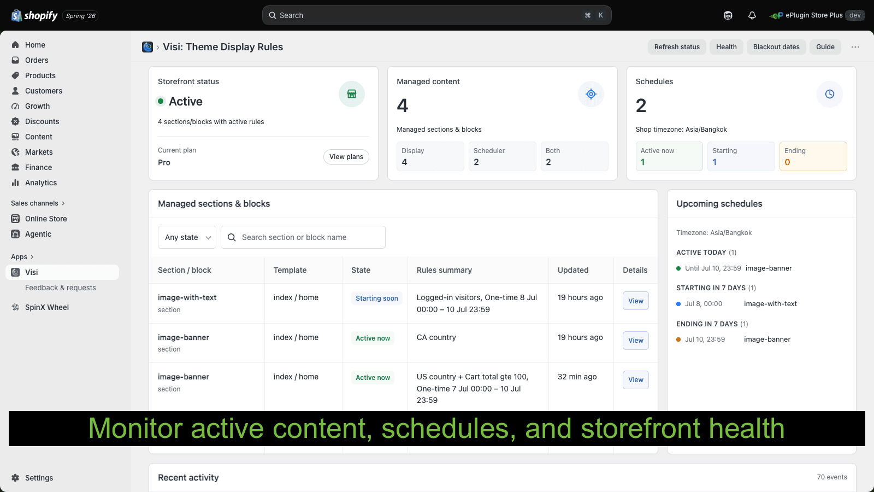This screenshot has height=492, width=874.
Task: Open the notifications bell
Action: 752,15
